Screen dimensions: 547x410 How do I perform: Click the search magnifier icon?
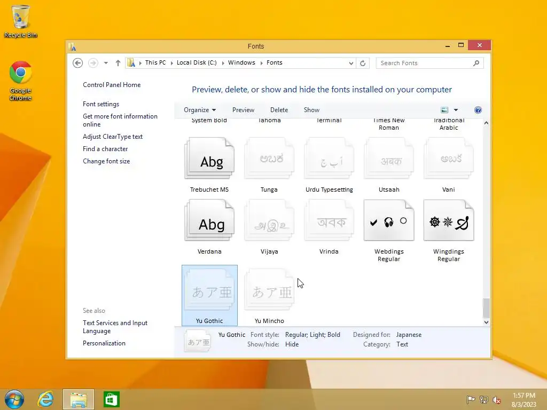click(476, 63)
